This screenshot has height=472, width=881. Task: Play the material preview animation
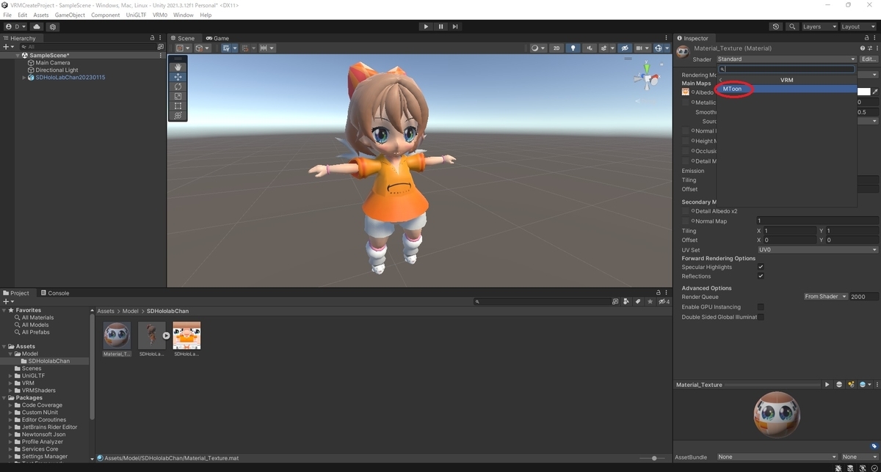(827, 385)
